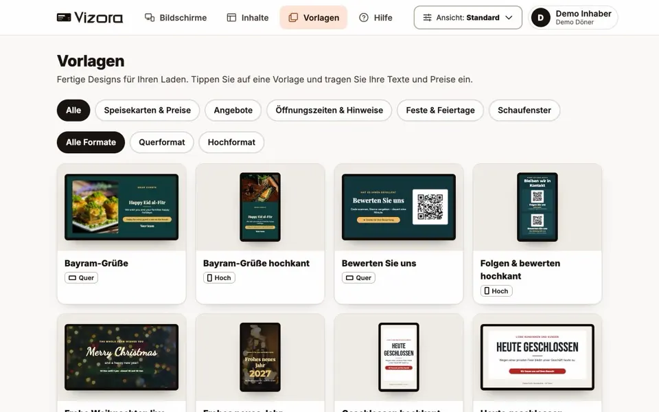The height and width of the screenshot is (412, 659).
Task: Filter by Öffnungszeiten & Hinweise
Action: click(329, 110)
